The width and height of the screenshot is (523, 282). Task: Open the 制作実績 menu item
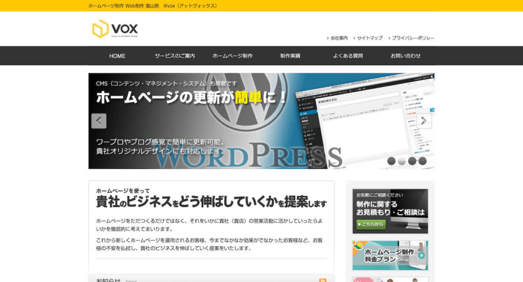pos(290,56)
